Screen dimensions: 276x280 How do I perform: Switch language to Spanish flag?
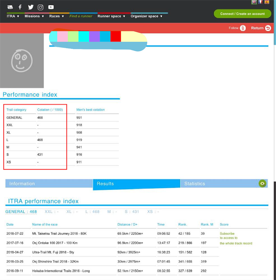[267, 2]
